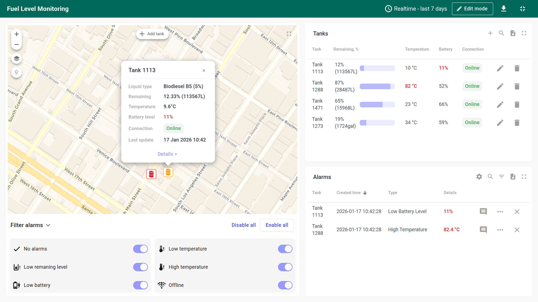Disable the High temperature alarm toggle
538x302 pixels.
[285, 267]
